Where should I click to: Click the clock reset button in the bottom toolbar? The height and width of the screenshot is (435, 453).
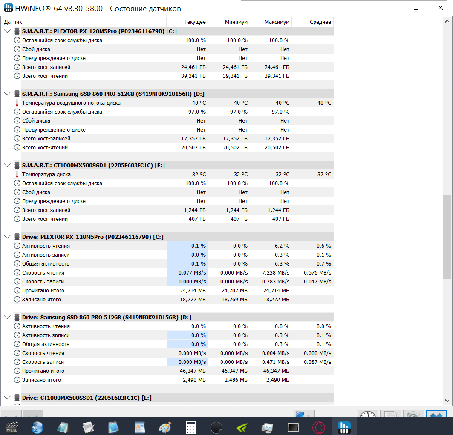pos(368,414)
